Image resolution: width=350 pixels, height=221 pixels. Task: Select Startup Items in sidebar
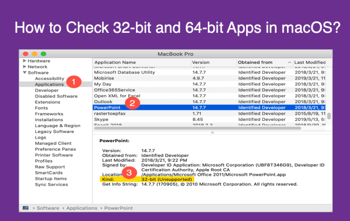coord(51,179)
